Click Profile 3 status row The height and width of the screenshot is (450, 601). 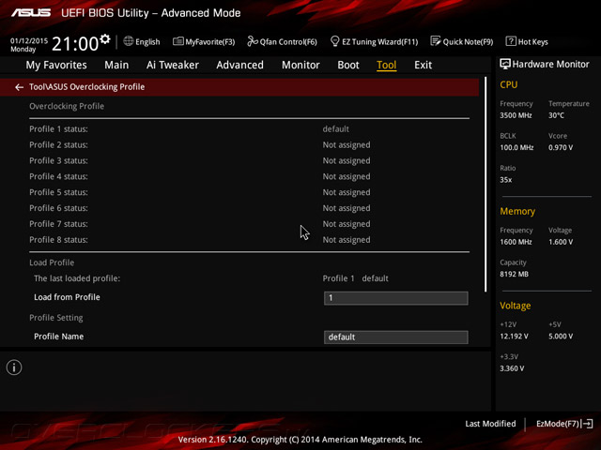point(249,160)
